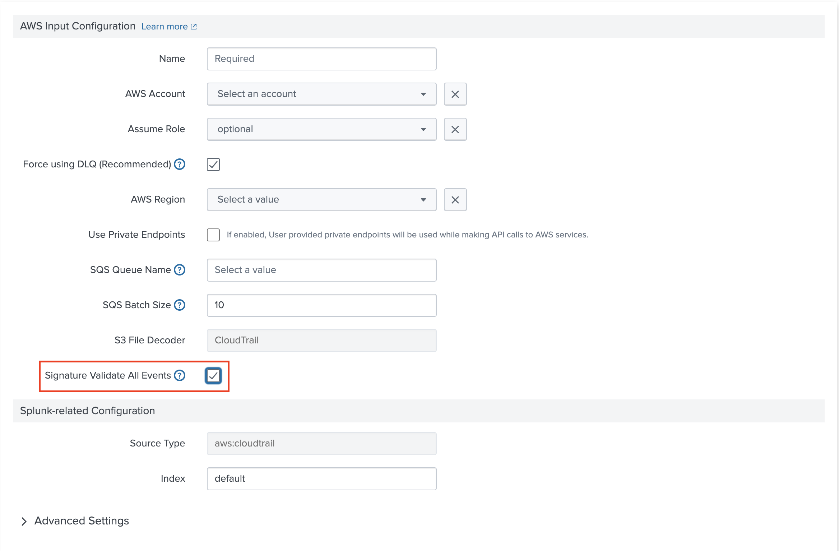Disable Signature Validate All Events
This screenshot has width=839, height=551.
coord(213,376)
